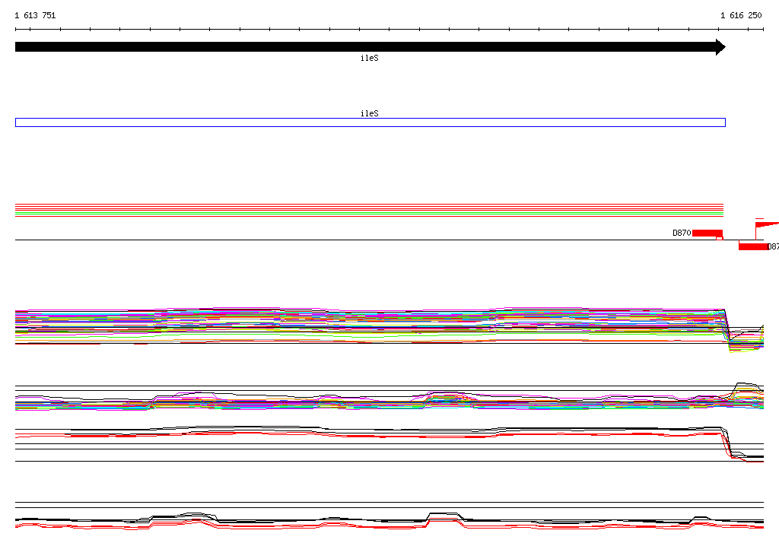
Task: Click the ileS label above the blue box
Action: pos(370,113)
